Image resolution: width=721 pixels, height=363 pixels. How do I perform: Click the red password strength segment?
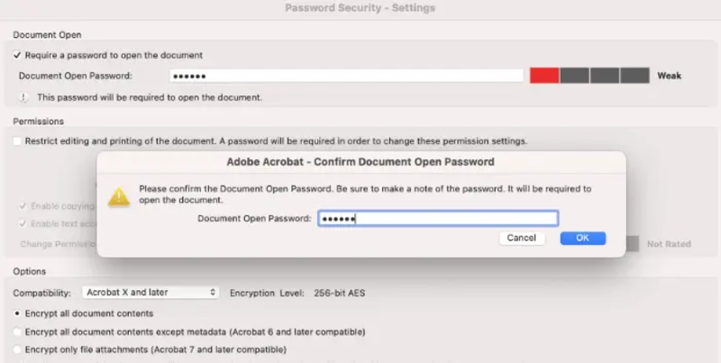(x=544, y=76)
